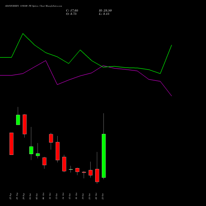Click the 15 Oct date label

point(70,196)
